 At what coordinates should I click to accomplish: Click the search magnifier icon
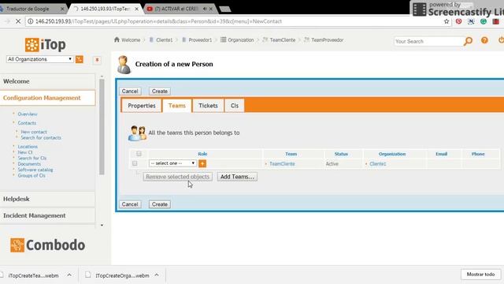point(468,41)
